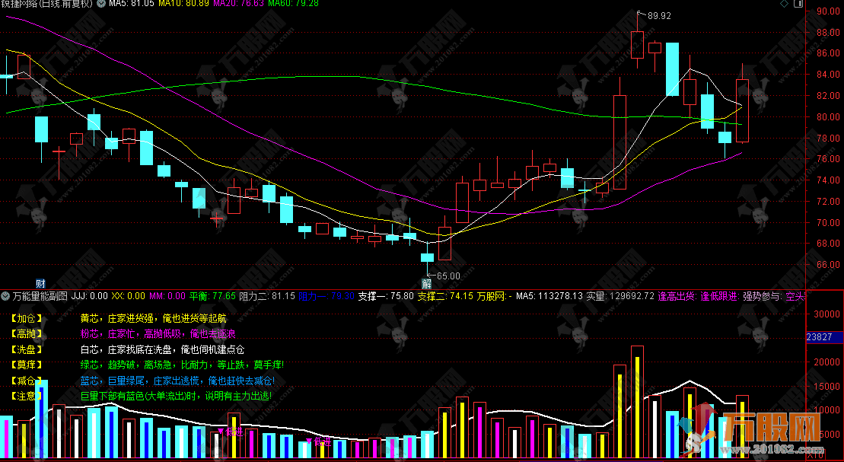Click the 万能量能副图 indicator name
844x462 pixels.
(x=40, y=295)
